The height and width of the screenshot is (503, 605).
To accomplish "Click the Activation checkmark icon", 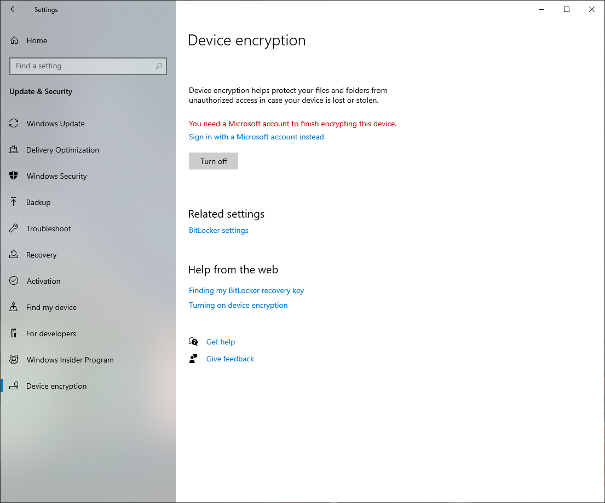I will tap(14, 280).
